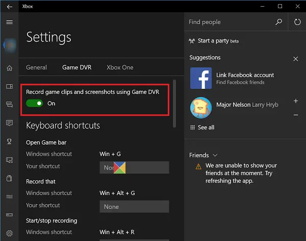
Task: Refresh the friends list
Action: point(298,22)
